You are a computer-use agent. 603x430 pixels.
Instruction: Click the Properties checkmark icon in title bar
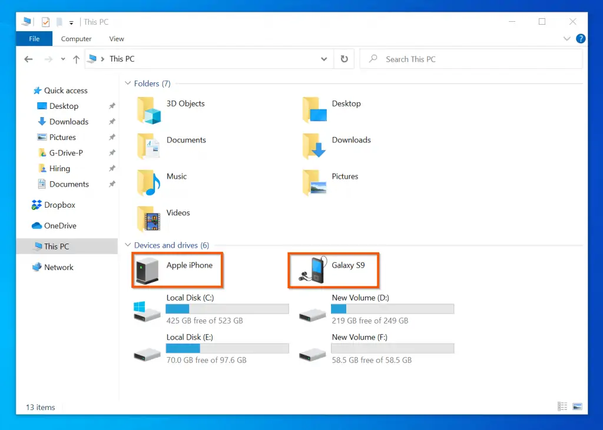point(45,22)
